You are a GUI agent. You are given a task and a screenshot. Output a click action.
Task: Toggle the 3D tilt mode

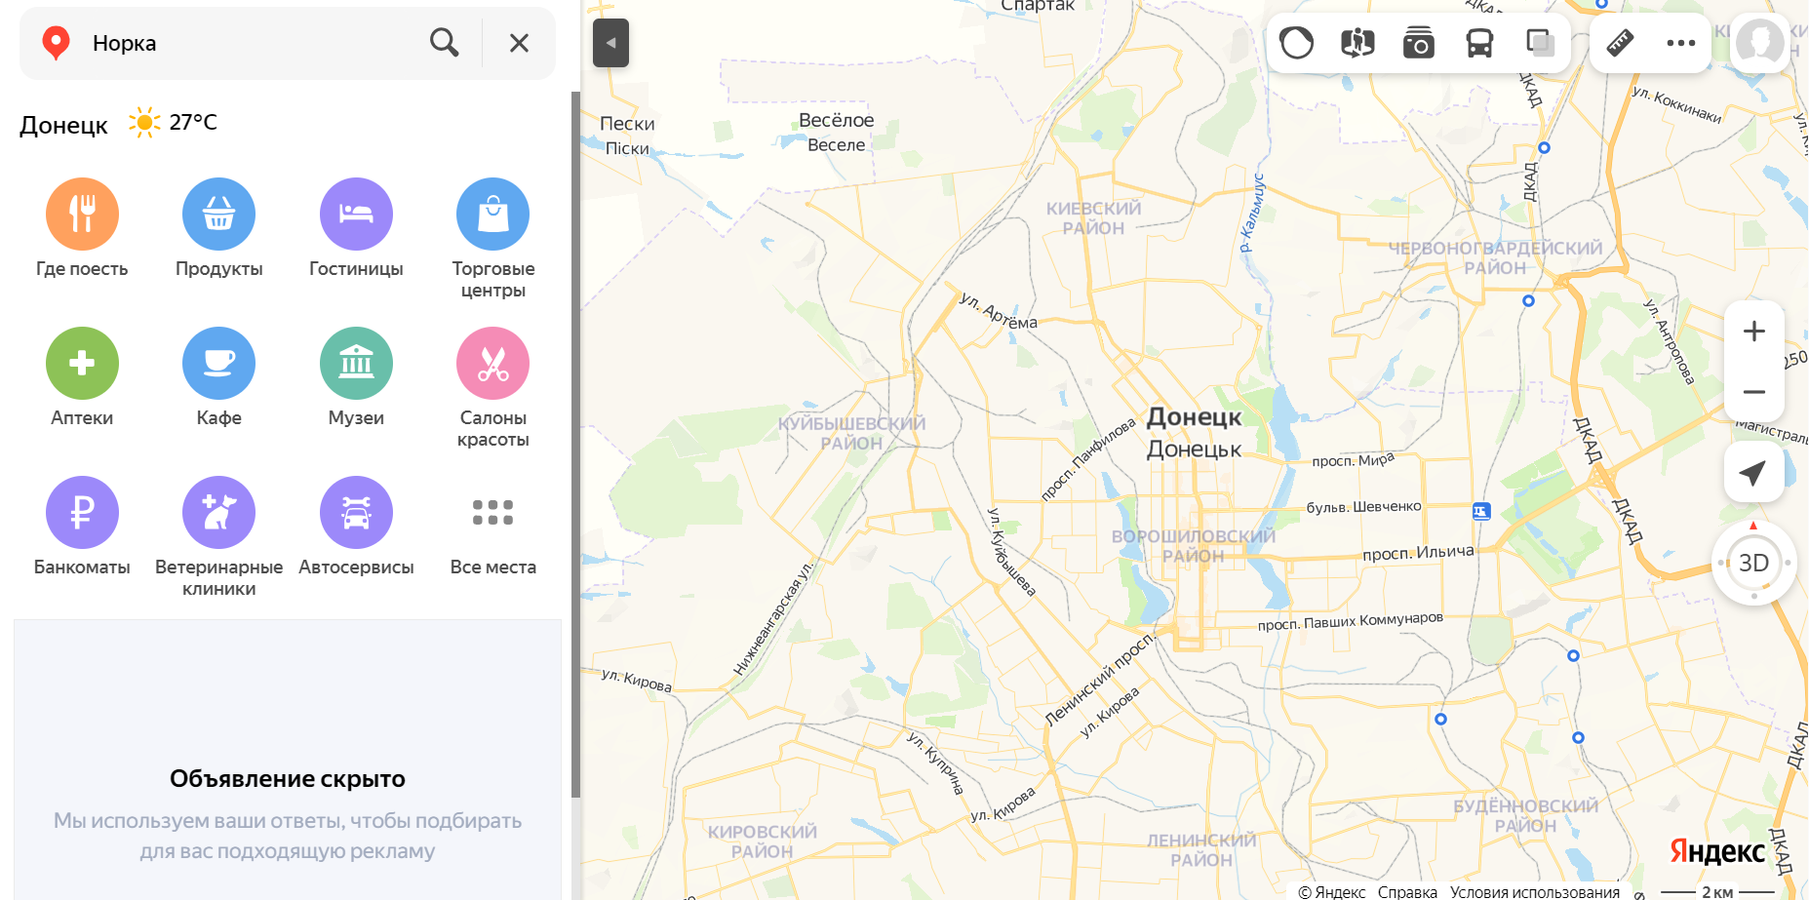tap(1753, 564)
